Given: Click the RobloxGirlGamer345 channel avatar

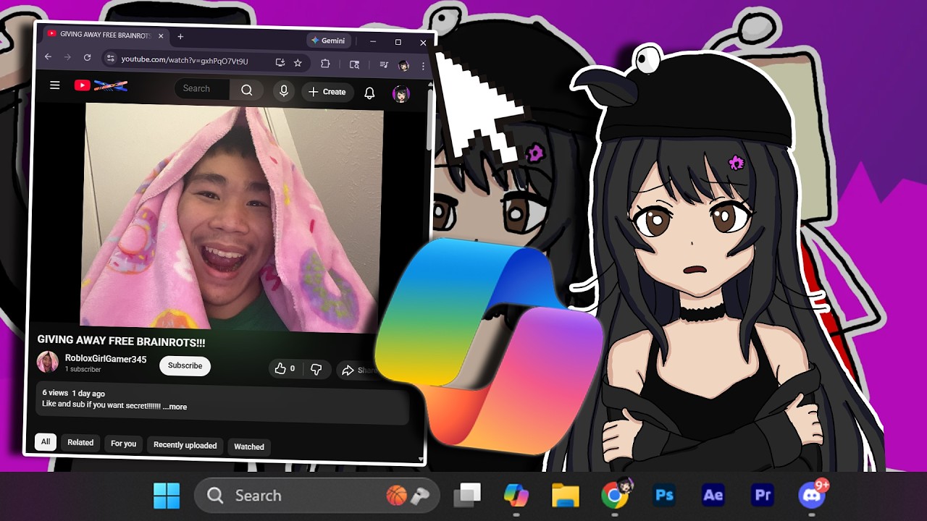Looking at the screenshot, I should 48,361.
